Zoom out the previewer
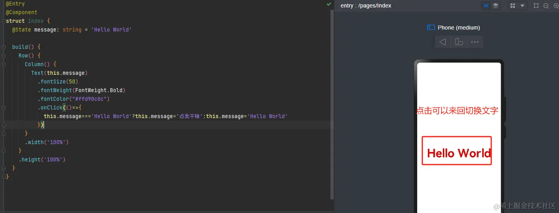The image size is (559, 213). point(546,6)
